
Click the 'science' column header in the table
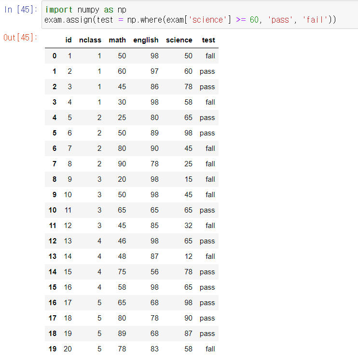(x=179, y=40)
